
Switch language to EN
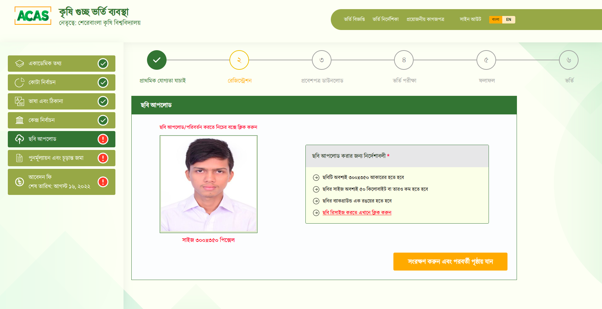click(509, 20)
